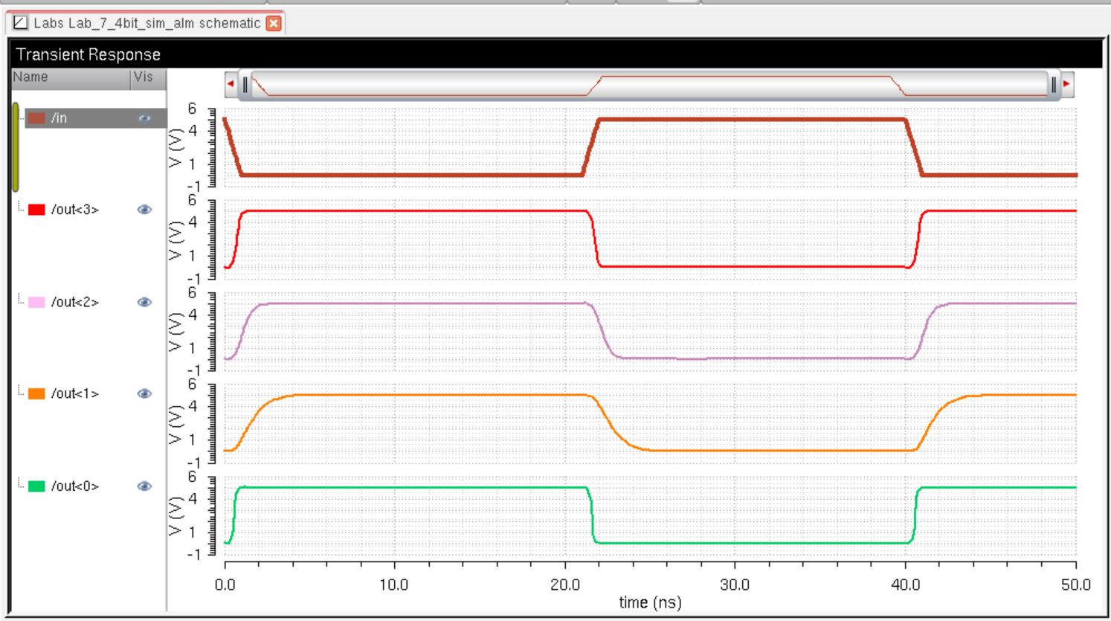Image resolution: width=1111 pixels, height=621 pixels.
Task: Toggle visibility of the /out<3> trace
Action: (144, 210)
